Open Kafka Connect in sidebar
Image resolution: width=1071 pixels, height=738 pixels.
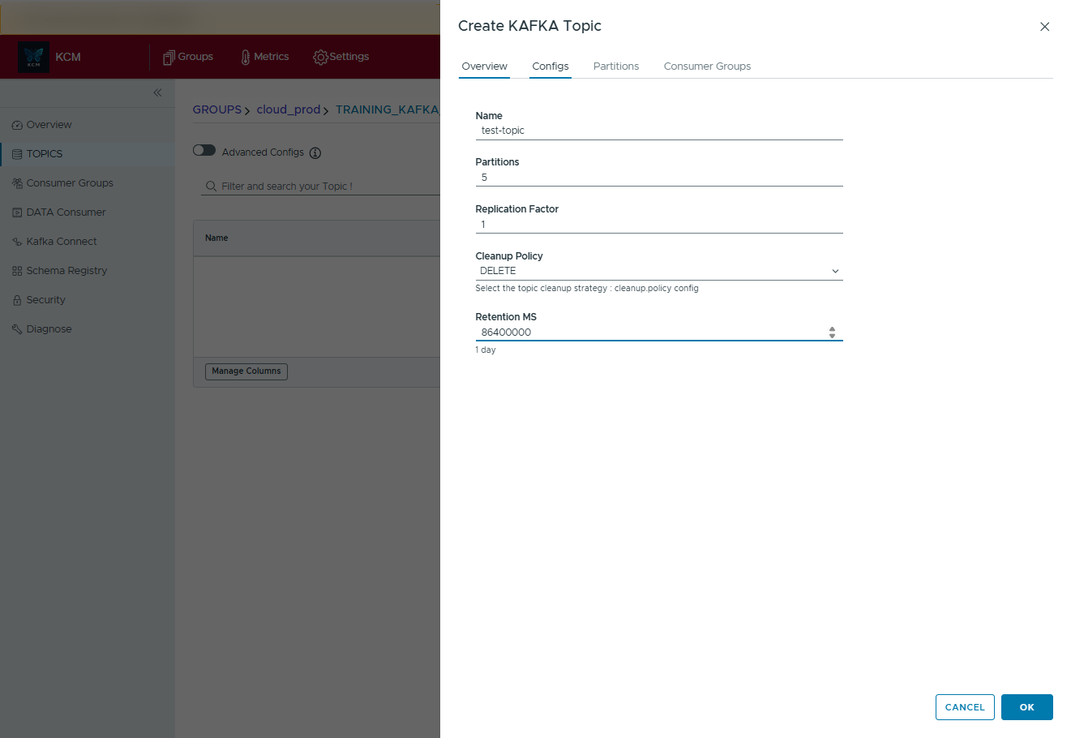pos(61,242)
